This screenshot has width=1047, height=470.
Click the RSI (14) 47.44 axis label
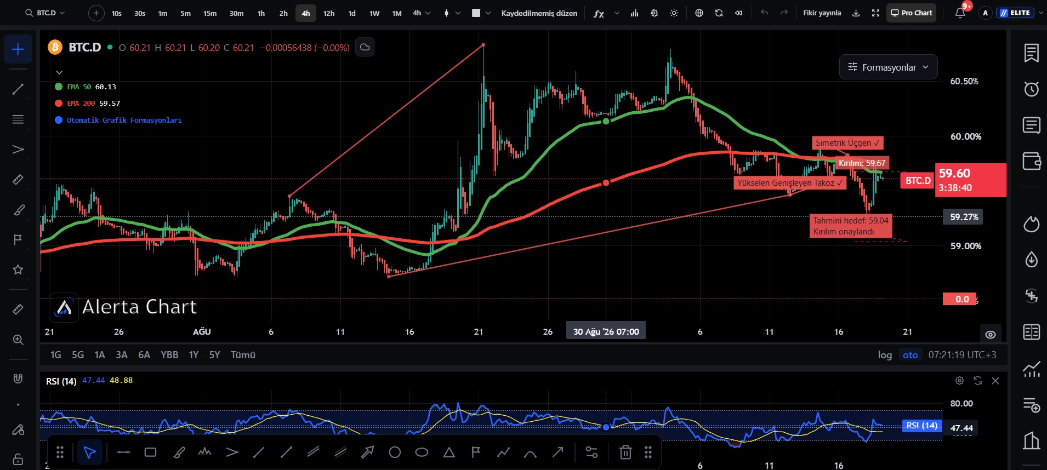(x=940, y=426)
